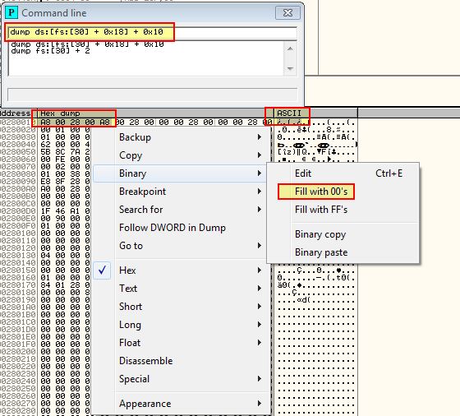The width and height of the screenshot is (460, 416).
Task: Expand arrow next to Backup
Action: (260, 137)
